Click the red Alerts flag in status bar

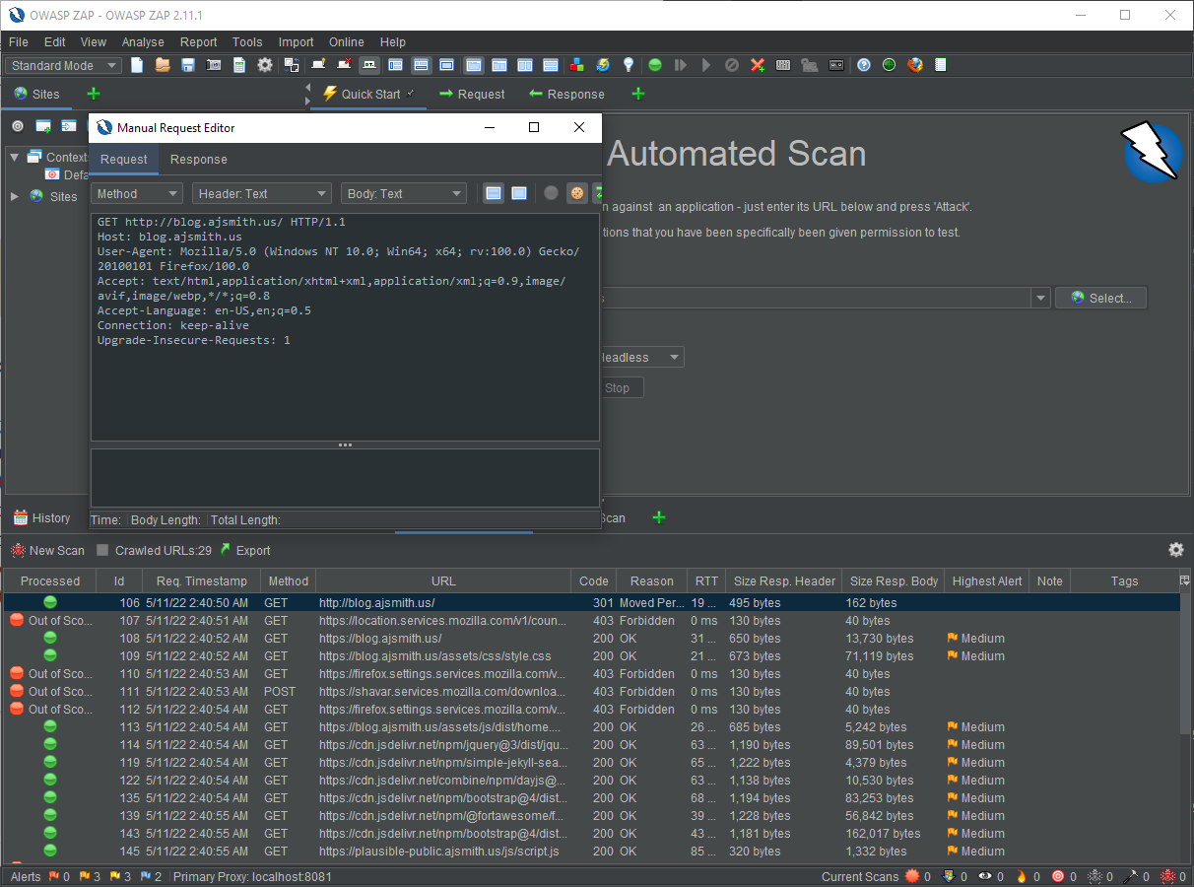52,876
